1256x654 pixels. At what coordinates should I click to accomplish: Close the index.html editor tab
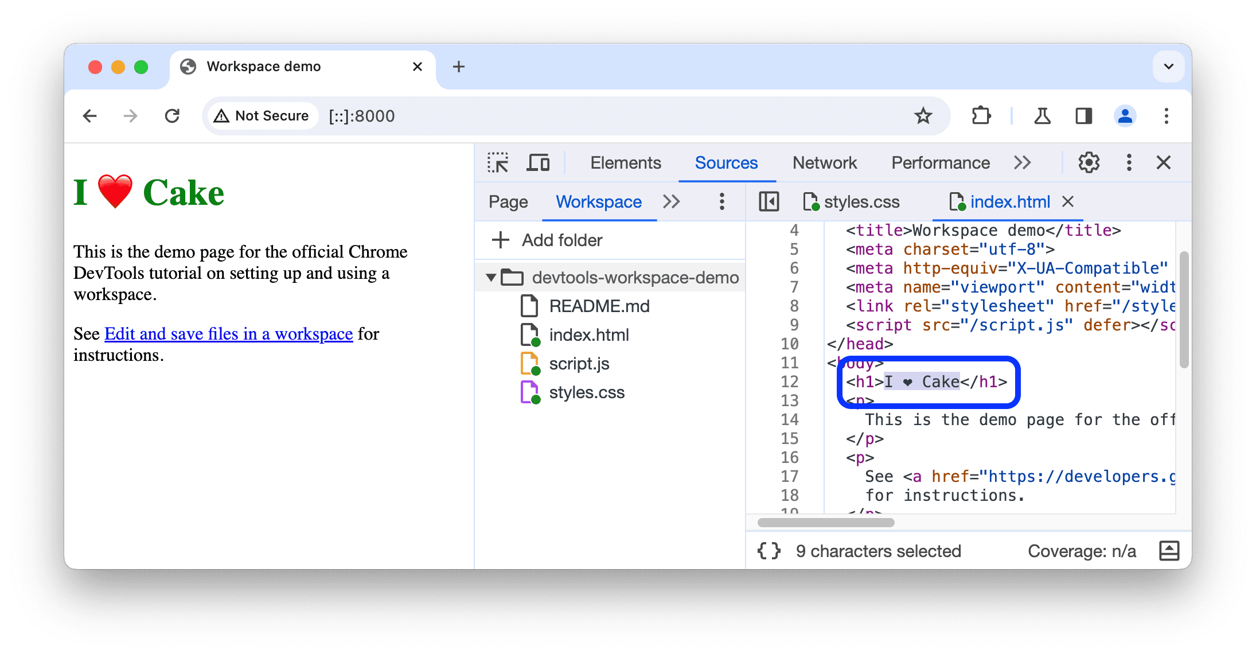click(1072, 201)
